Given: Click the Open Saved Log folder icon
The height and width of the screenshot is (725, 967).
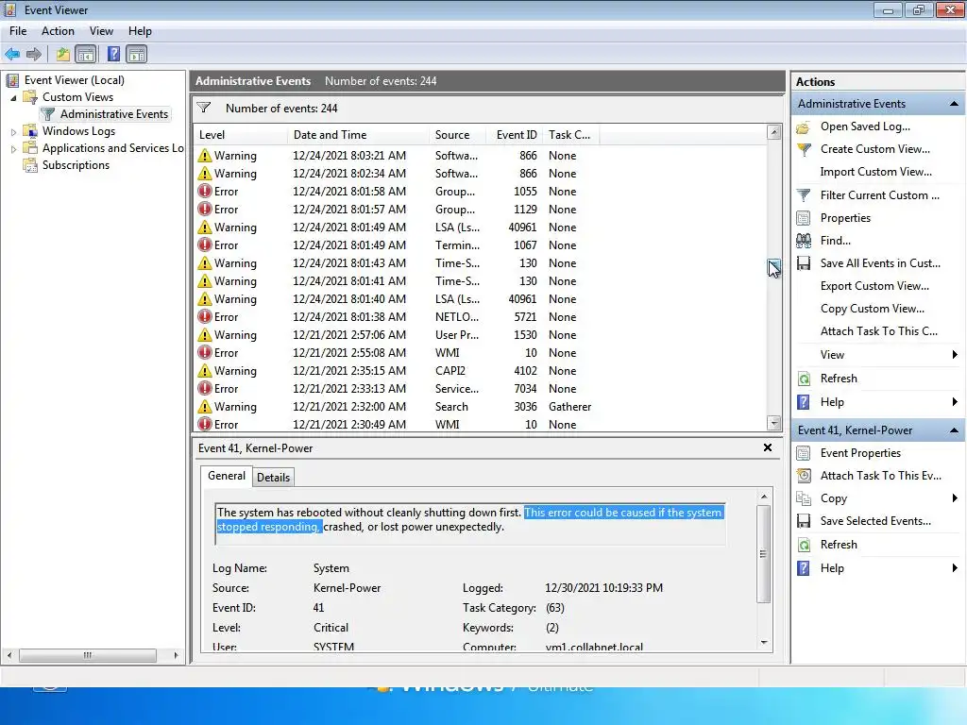Looking at the screenshot, I should tap(804, 127).
